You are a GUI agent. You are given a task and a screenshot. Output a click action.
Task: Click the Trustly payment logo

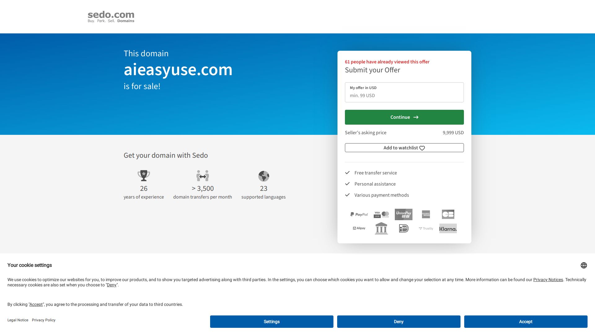coord(426,229)
